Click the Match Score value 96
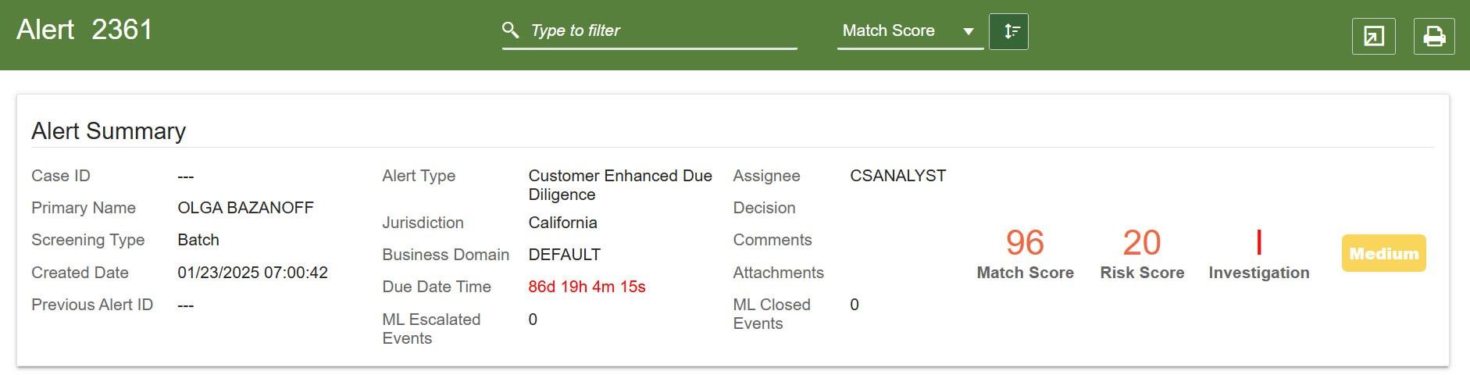Image resolution: width=1470 pixels, height=375 pixels. 1025,243
